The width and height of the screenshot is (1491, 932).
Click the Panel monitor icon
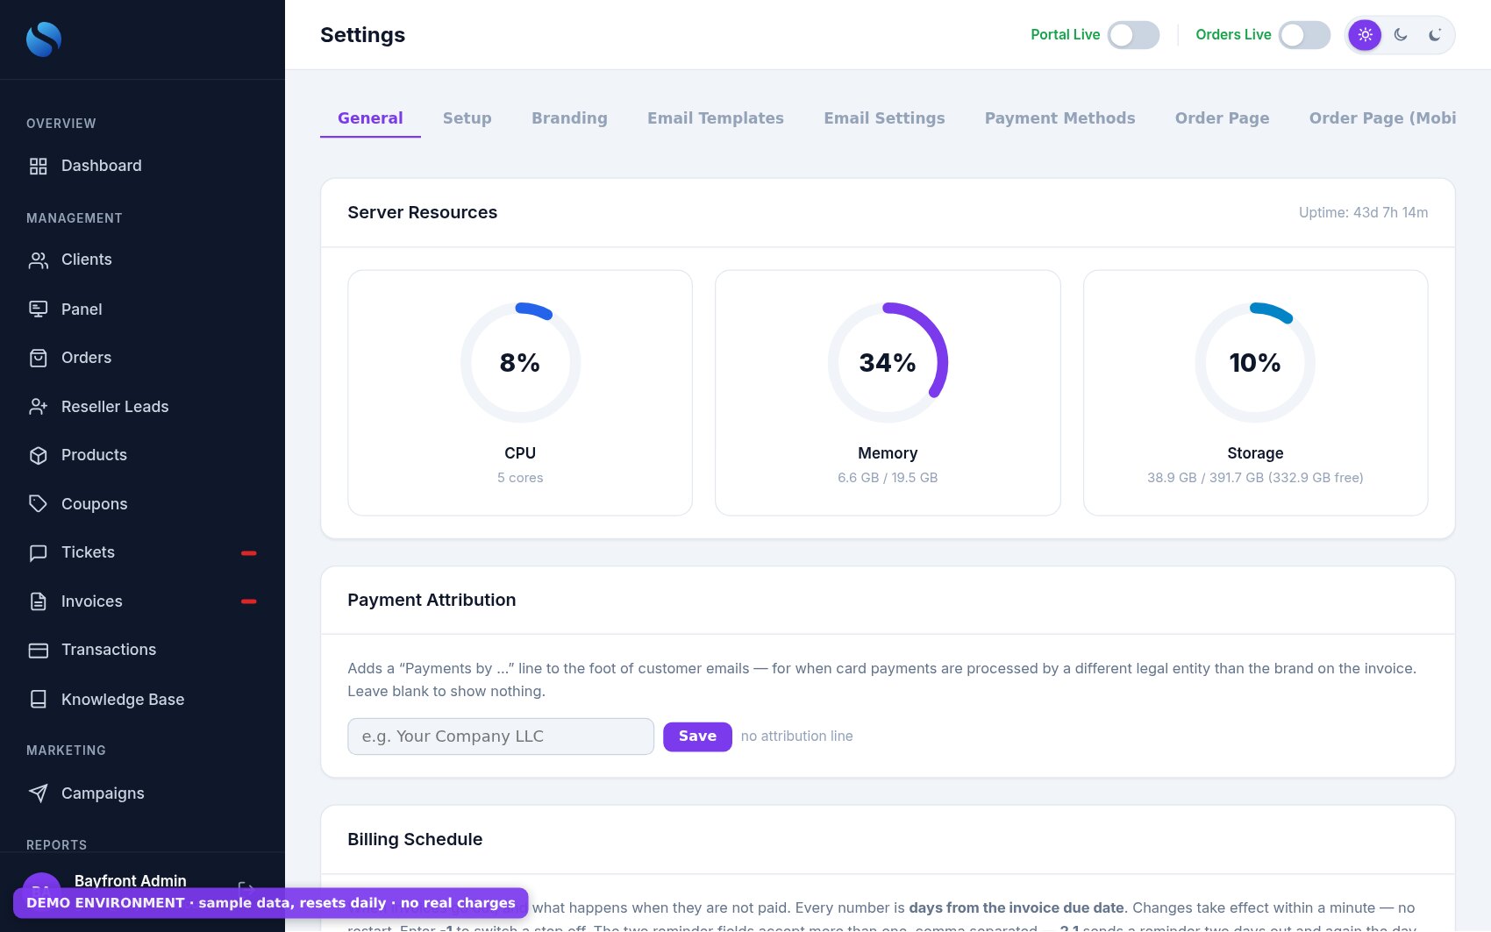pos(38,309)
